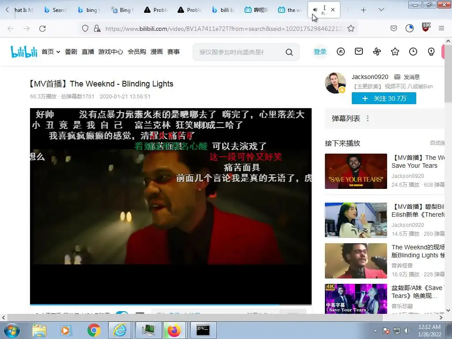Open the uBlock extension icon showing 100
The width and height of the screenshot is (452, 339).
(x=426, y=28)
